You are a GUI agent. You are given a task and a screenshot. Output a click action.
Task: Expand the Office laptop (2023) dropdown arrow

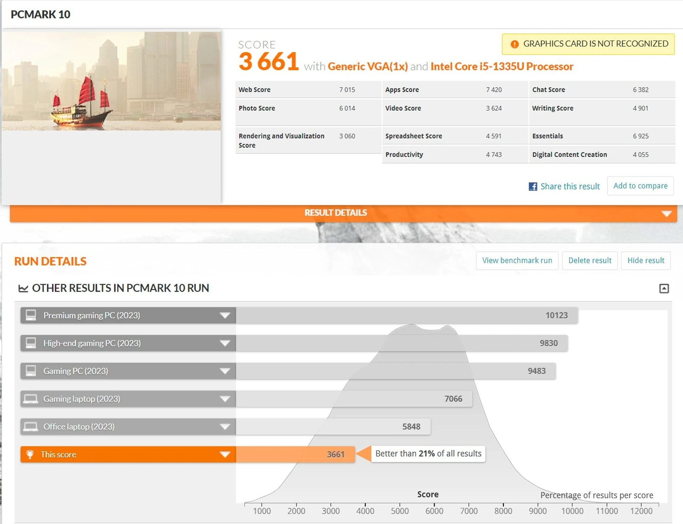click(x=225, y=426)
